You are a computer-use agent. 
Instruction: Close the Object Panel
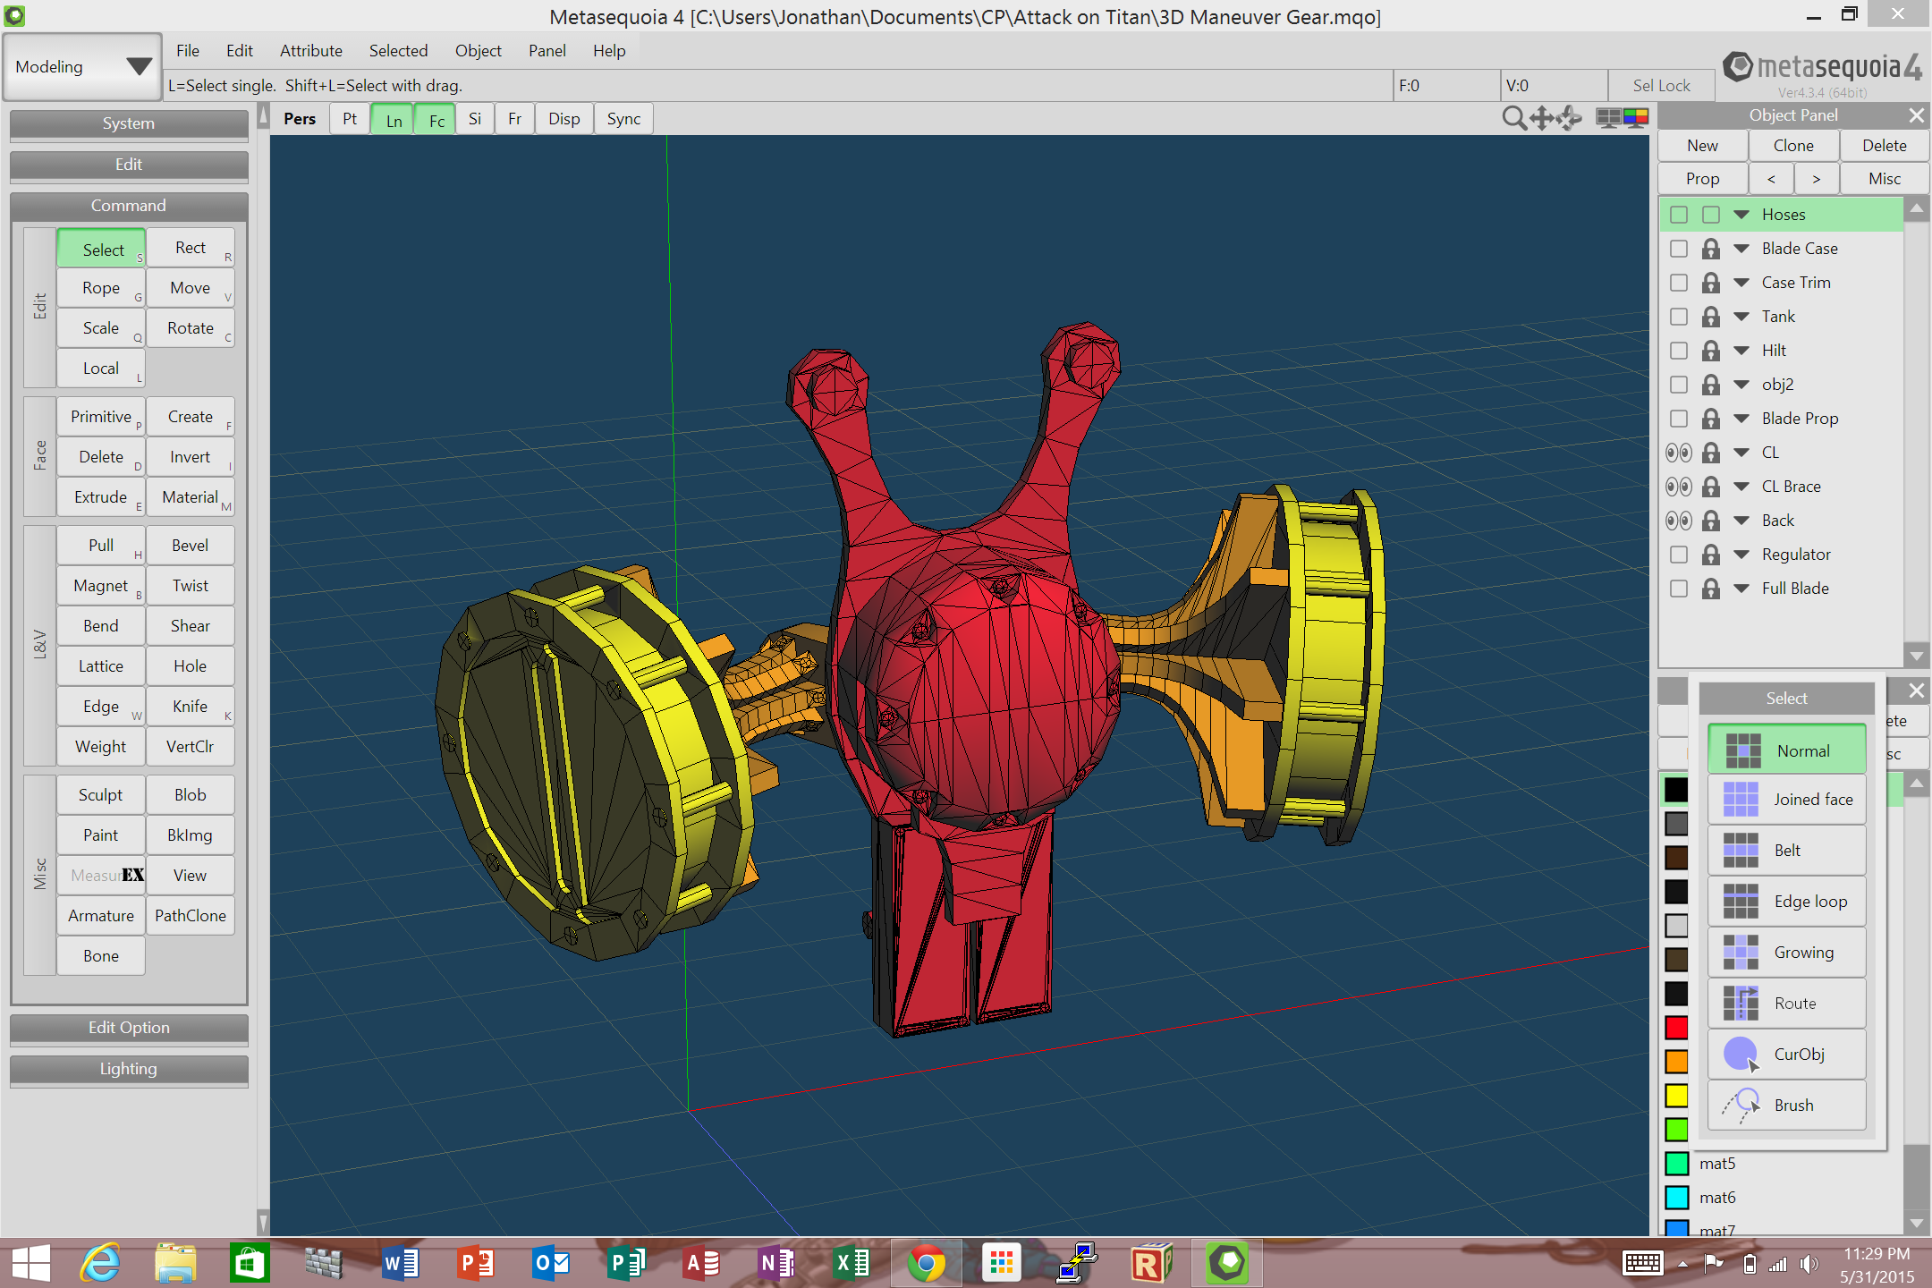tap(1916, 115)
